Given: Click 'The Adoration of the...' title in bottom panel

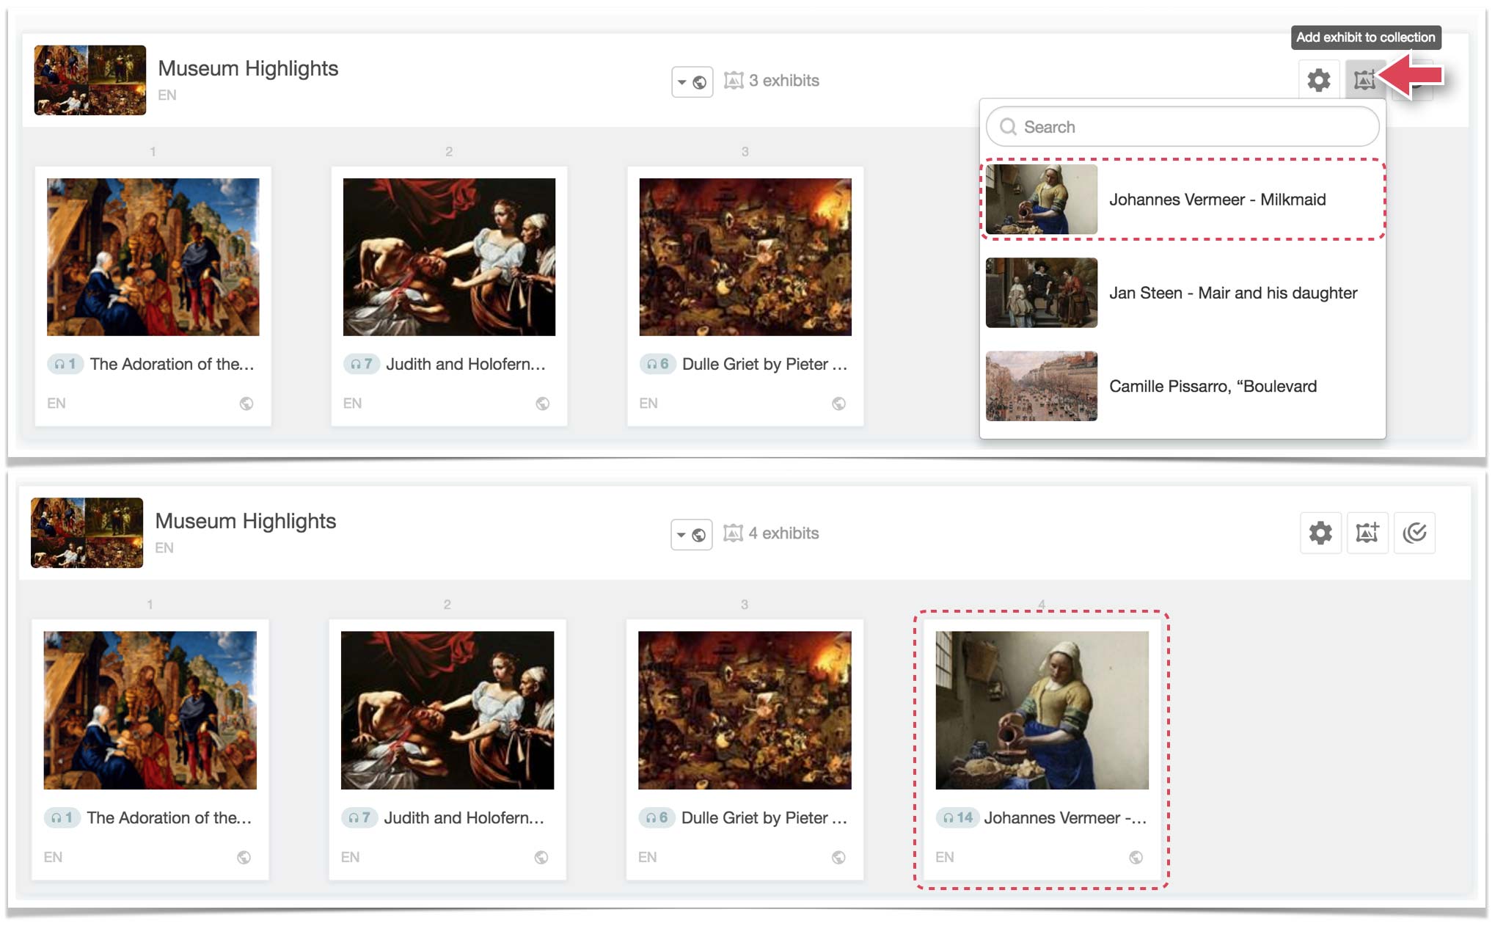Looking at the screenshot, I should coord(169,817).
